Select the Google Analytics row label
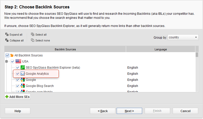This screenshot has height=119, width=203. point(37,74)
